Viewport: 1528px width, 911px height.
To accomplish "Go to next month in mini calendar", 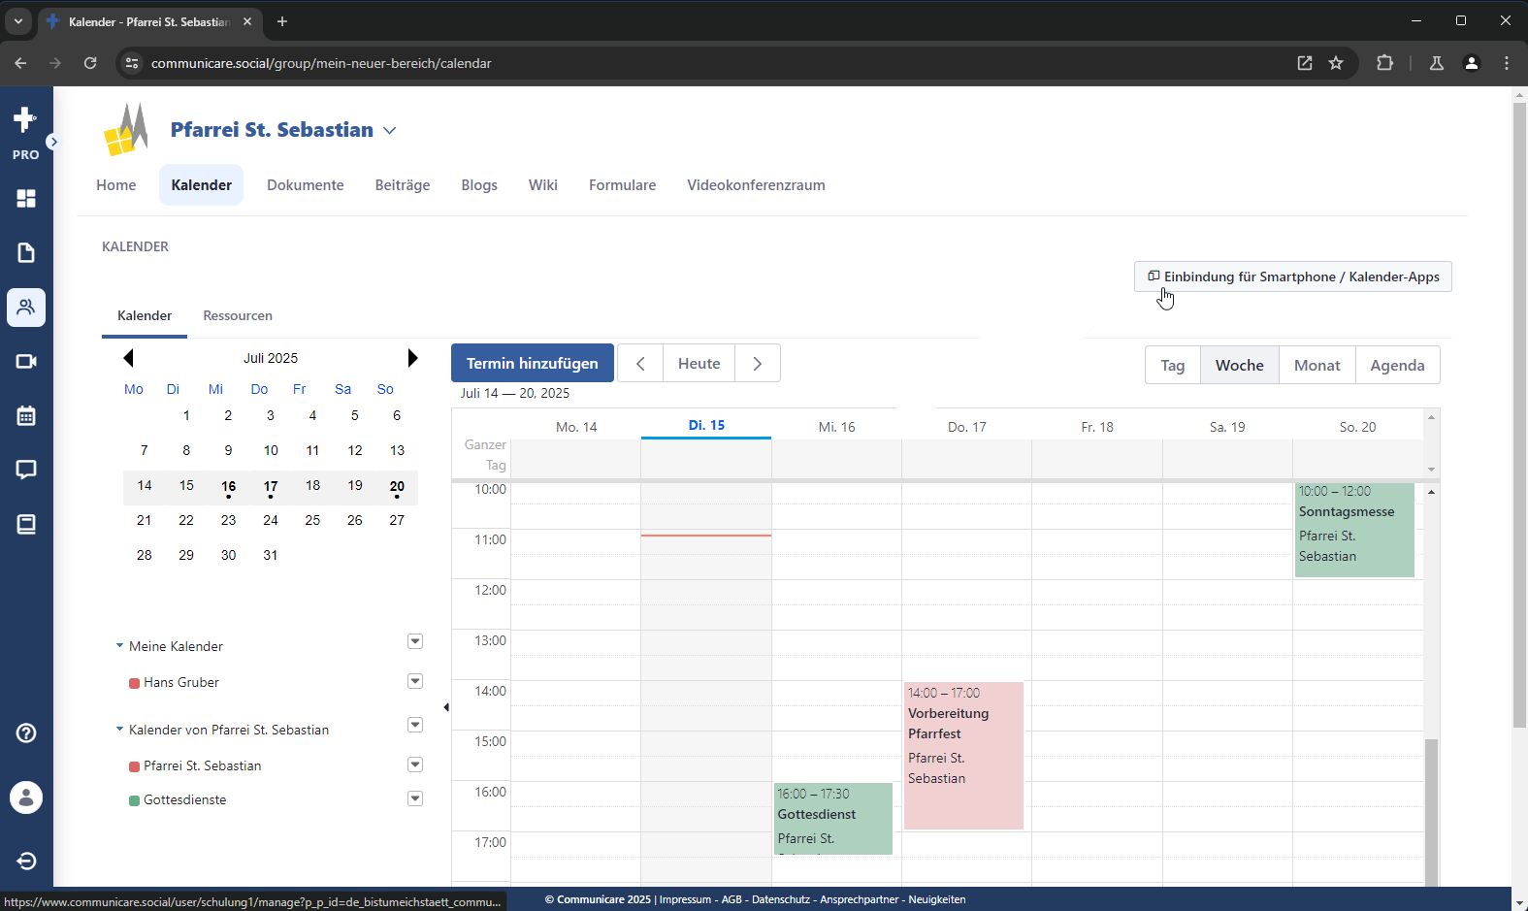I will 412,358.
